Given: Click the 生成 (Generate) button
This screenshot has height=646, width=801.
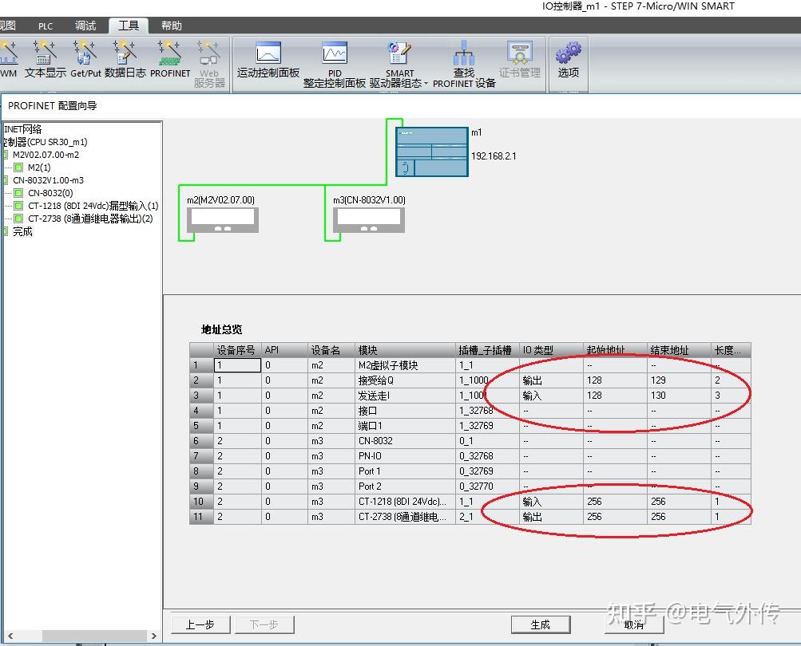Looking at the screenshot, I should (540, 624).
